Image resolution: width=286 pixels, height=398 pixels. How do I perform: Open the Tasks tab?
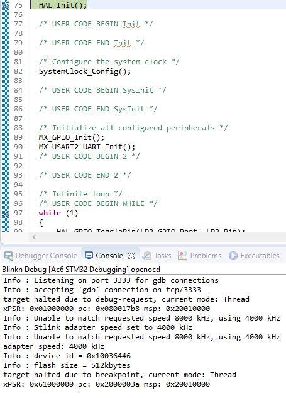(157, 256)
